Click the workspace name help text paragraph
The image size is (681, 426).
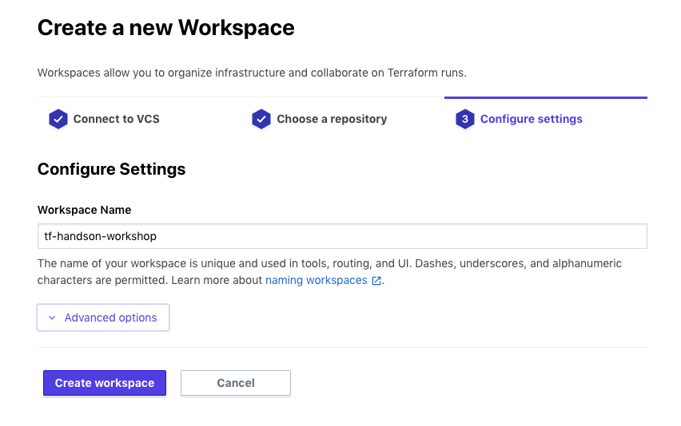320,263
